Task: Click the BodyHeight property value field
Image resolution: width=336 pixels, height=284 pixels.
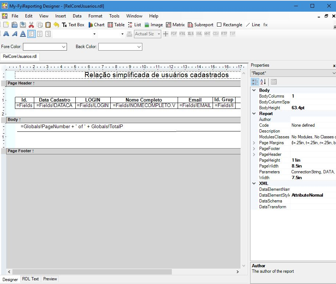Action: coord(312,108)
